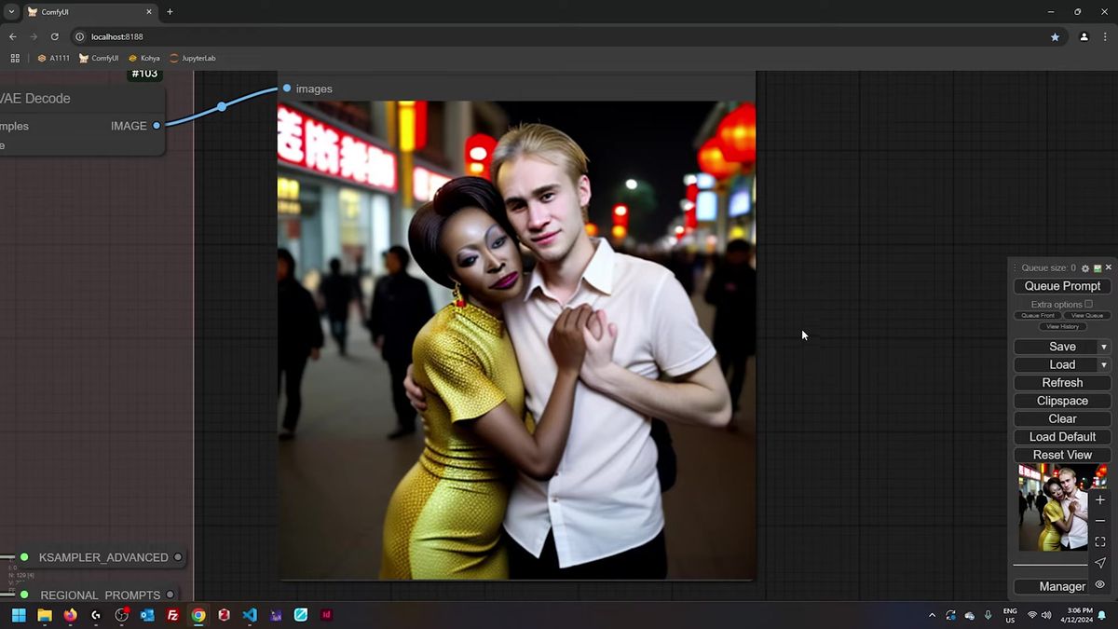The image size is (1118, 629).
Task: Open the Kohya bookmark
Action: [144, 58]
